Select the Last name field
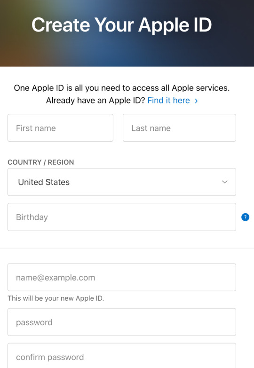 pyautogui.click(x=179, y=128)
